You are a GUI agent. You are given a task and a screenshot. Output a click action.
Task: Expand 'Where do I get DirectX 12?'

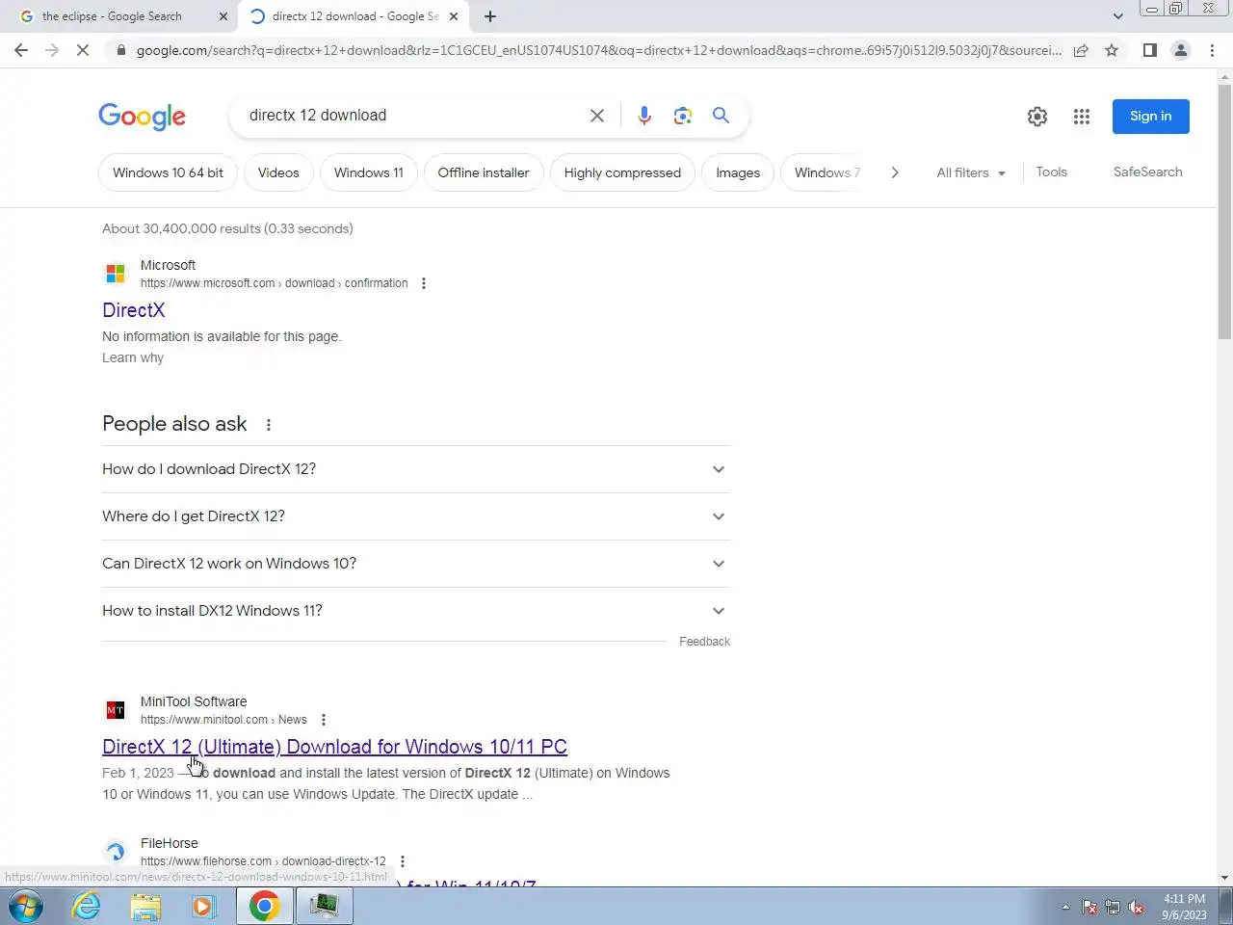click(x=416, y=516)
